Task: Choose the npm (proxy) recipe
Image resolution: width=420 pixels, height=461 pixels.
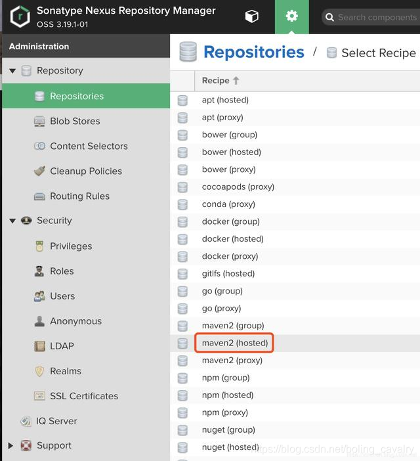Action: 295,412
